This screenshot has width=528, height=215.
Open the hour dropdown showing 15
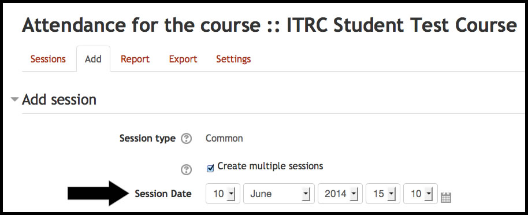click(x=383, y=194)
